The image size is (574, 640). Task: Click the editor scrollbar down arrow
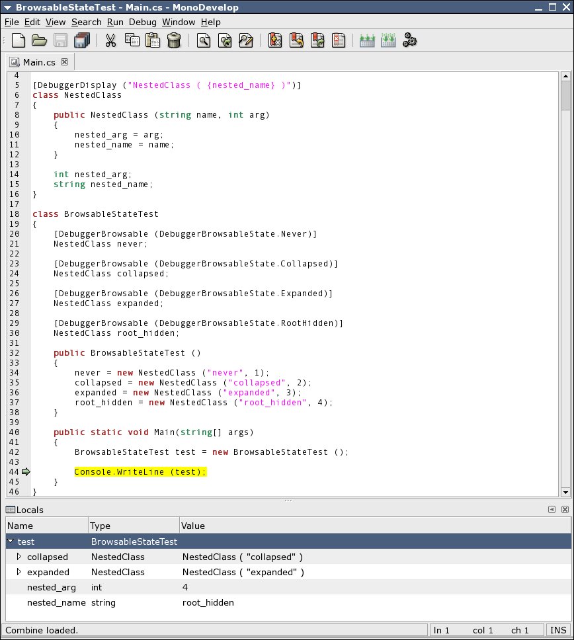pyautogui.click(x=565, y=493)
